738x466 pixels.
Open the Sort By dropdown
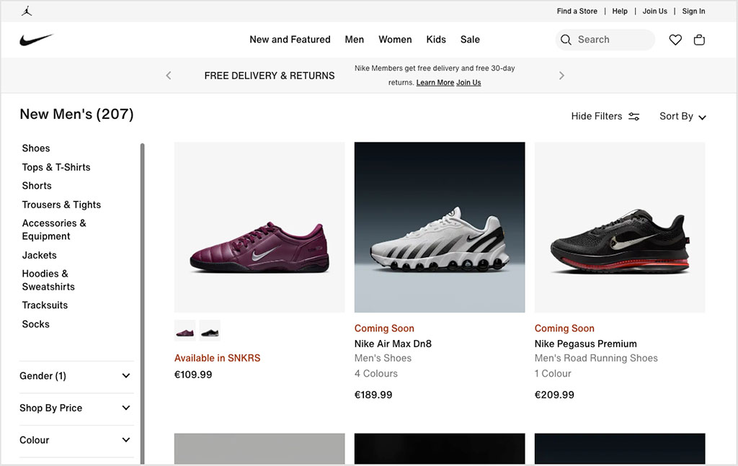[683, 116]
